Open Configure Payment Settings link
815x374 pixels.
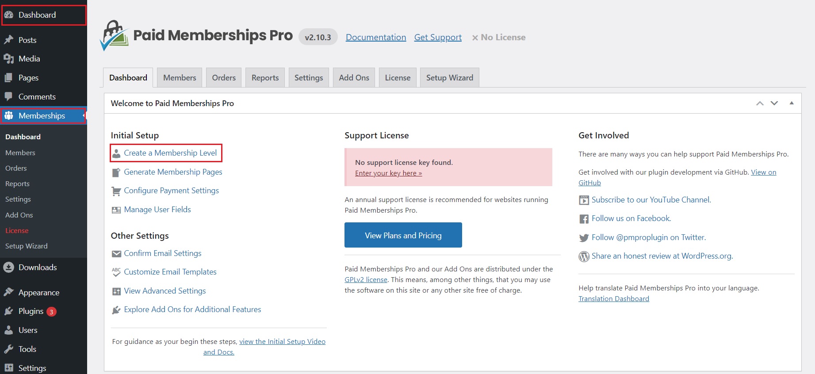coord(171,190)
